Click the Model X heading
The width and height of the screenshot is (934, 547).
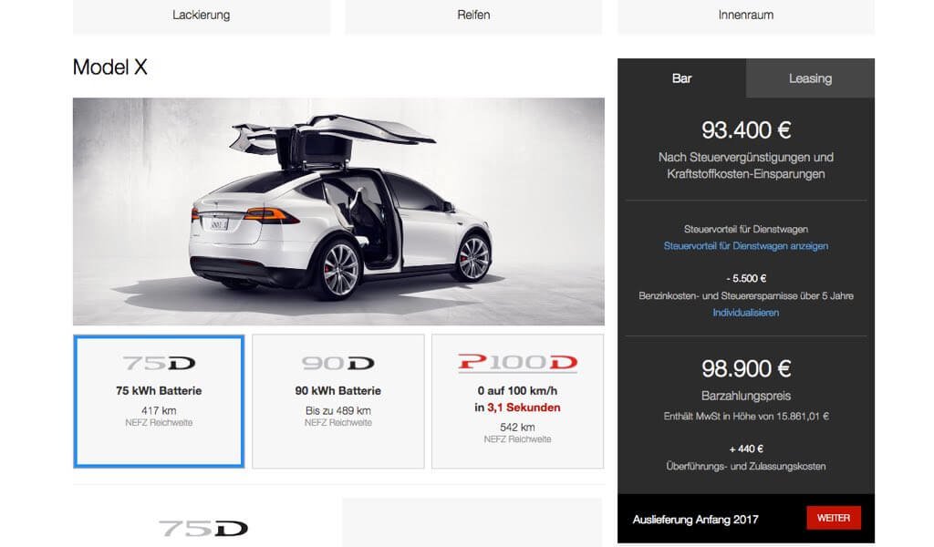click(109, 67)
